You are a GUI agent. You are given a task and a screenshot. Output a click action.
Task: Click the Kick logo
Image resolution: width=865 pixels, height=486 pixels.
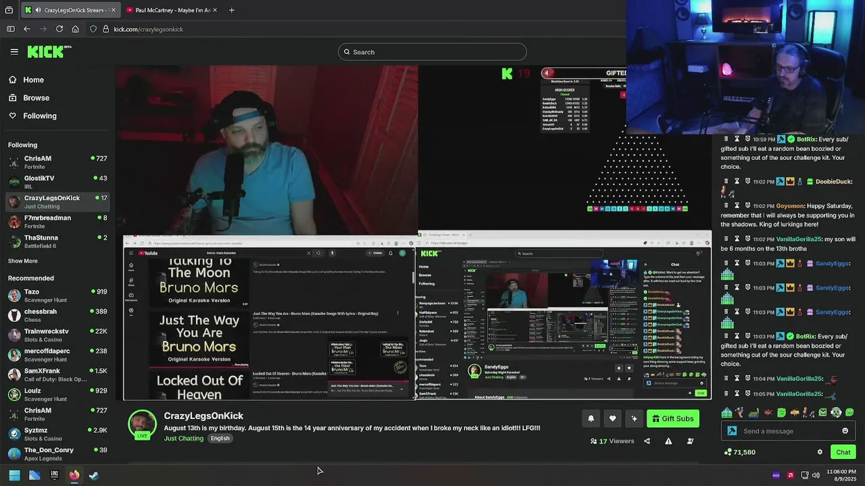coord(49,51)
